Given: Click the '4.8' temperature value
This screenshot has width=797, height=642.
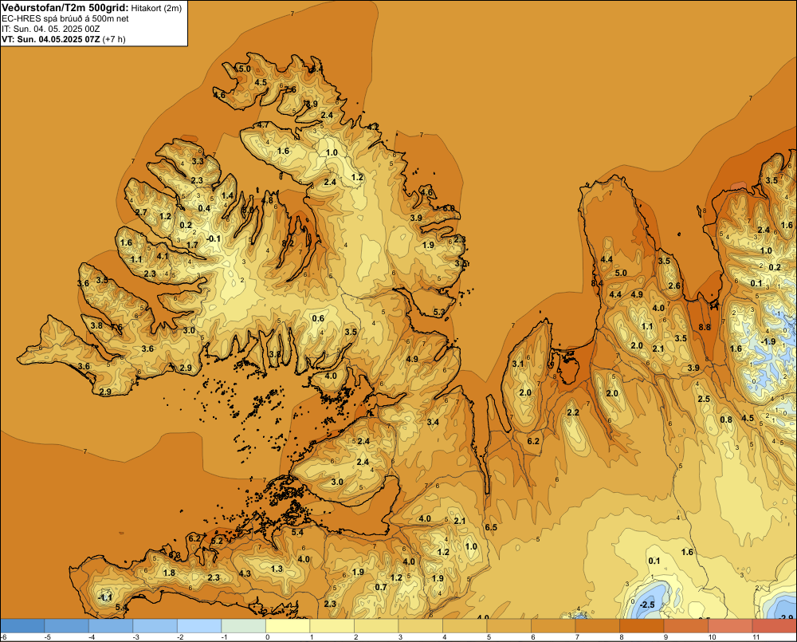Looking at the screenshot, I should (x=267, y=200).
